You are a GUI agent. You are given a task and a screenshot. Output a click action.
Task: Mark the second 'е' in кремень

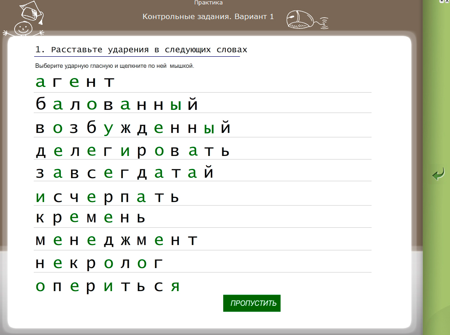click(x=108, y=218)
